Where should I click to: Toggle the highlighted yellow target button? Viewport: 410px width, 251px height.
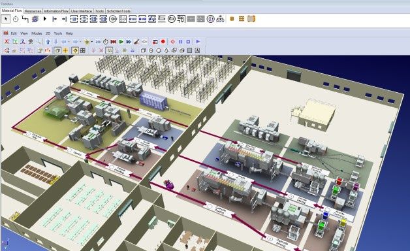pos(75,50)
